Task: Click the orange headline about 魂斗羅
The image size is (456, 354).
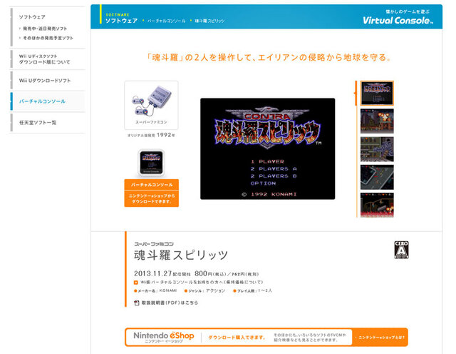Action: [x=269, y=57]
